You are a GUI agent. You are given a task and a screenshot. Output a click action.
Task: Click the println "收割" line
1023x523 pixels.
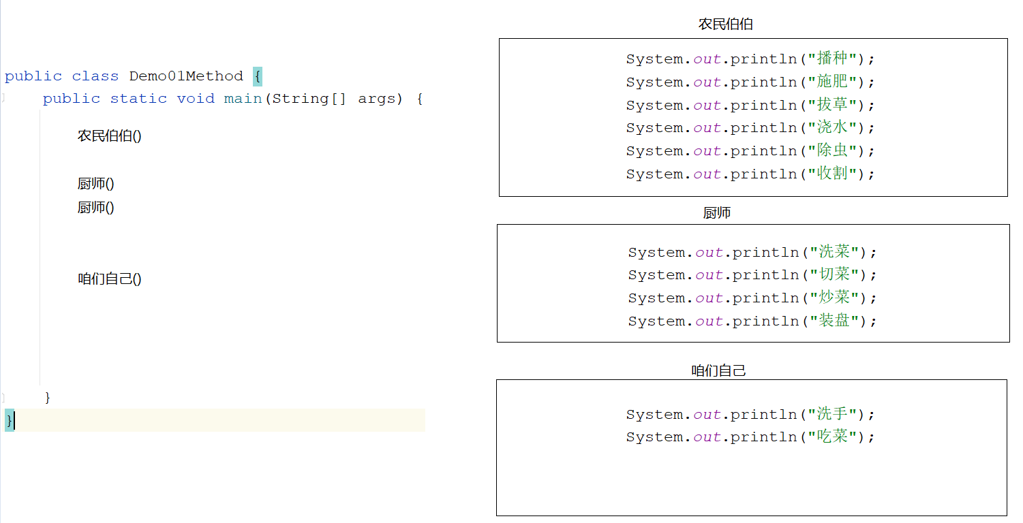[750, 174]
